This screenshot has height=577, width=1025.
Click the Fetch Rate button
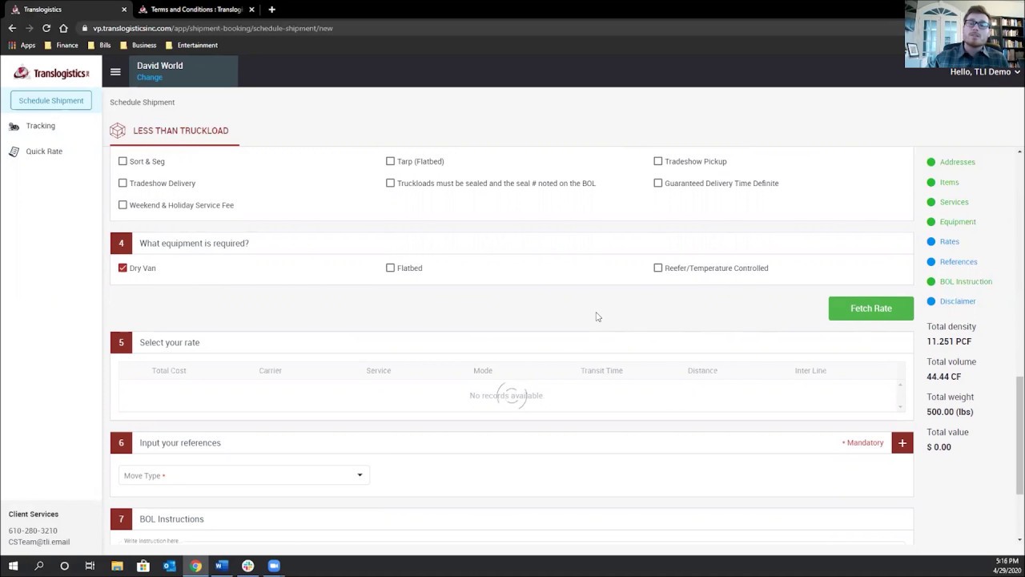click(870, 309)
